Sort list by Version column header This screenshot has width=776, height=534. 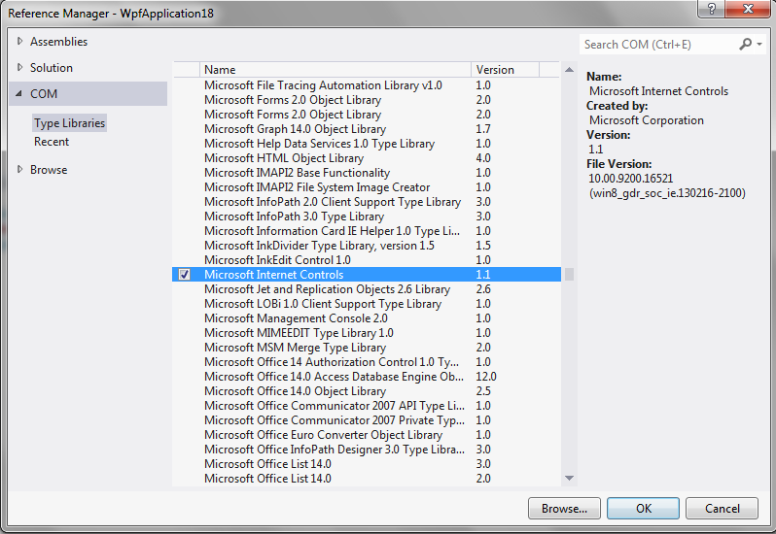506,70
